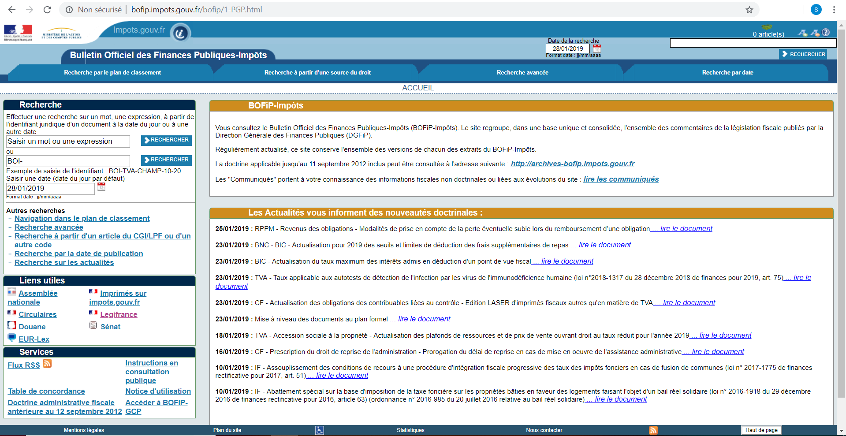Reload the page with the refresh icon
This screenshot has width=846, height=436.
(47, 10)
